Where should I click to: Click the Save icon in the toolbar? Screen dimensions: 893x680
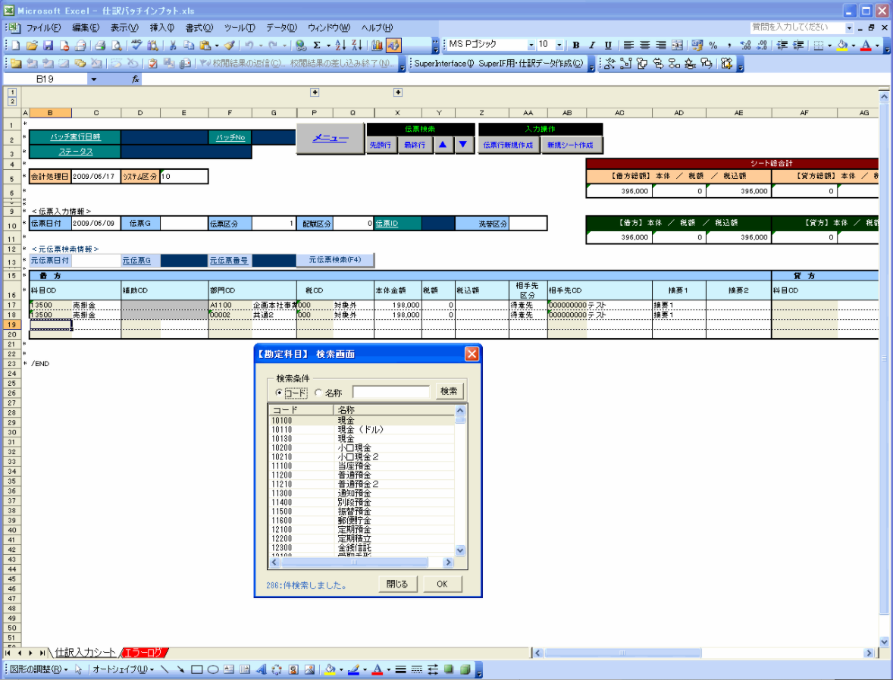click(x=48, y=45)
